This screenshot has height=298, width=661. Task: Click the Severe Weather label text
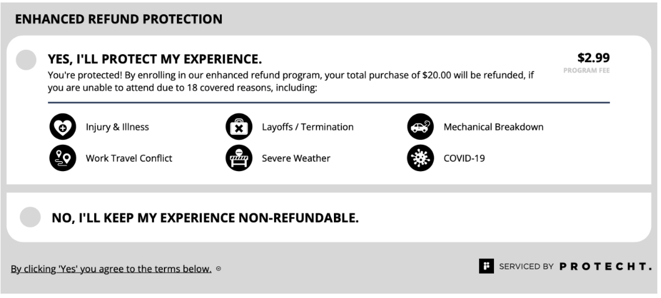[x=296, y=158]
